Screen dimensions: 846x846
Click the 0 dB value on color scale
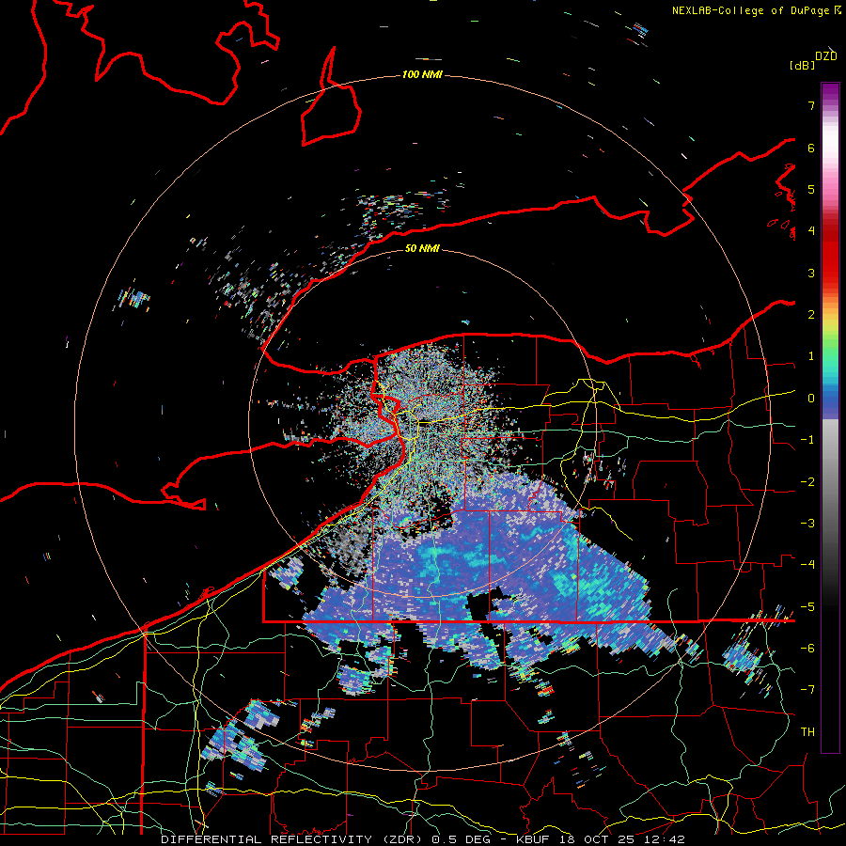[811, 399]
